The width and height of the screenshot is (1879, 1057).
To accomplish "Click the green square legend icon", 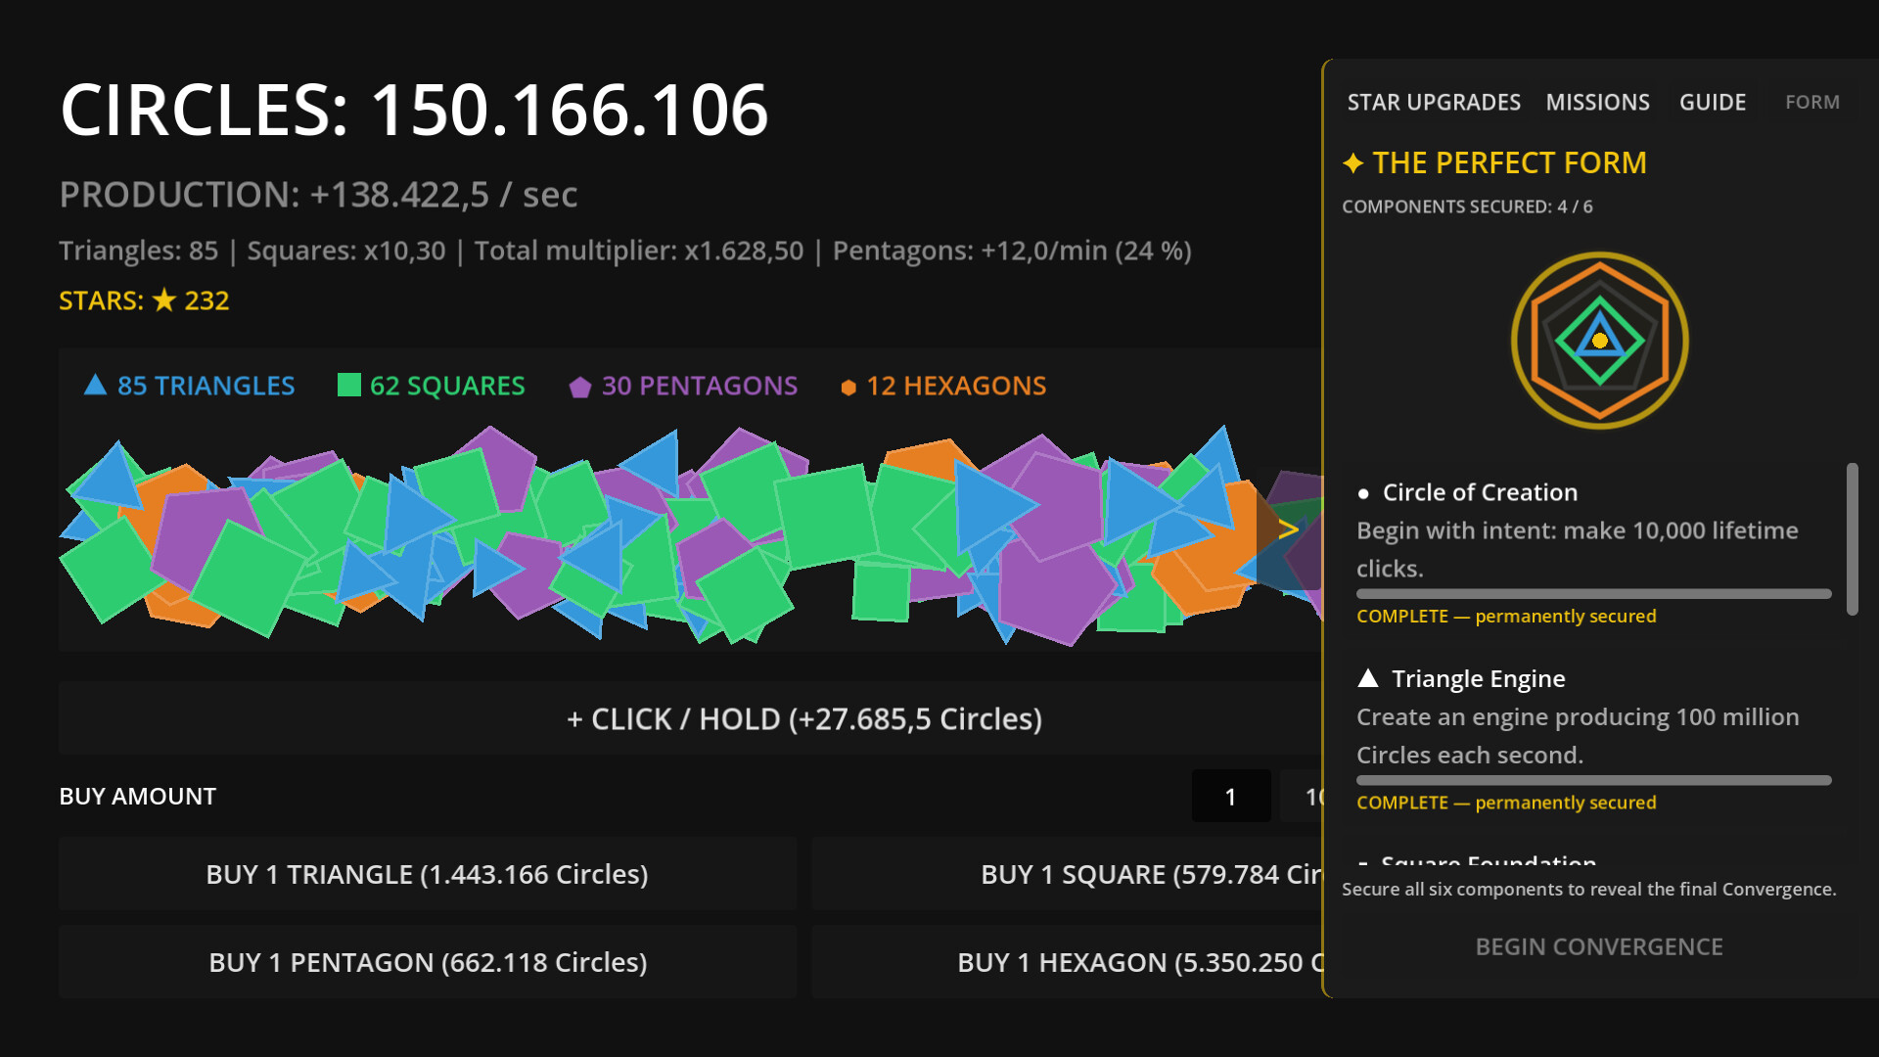I will click(x=349, y=385).
